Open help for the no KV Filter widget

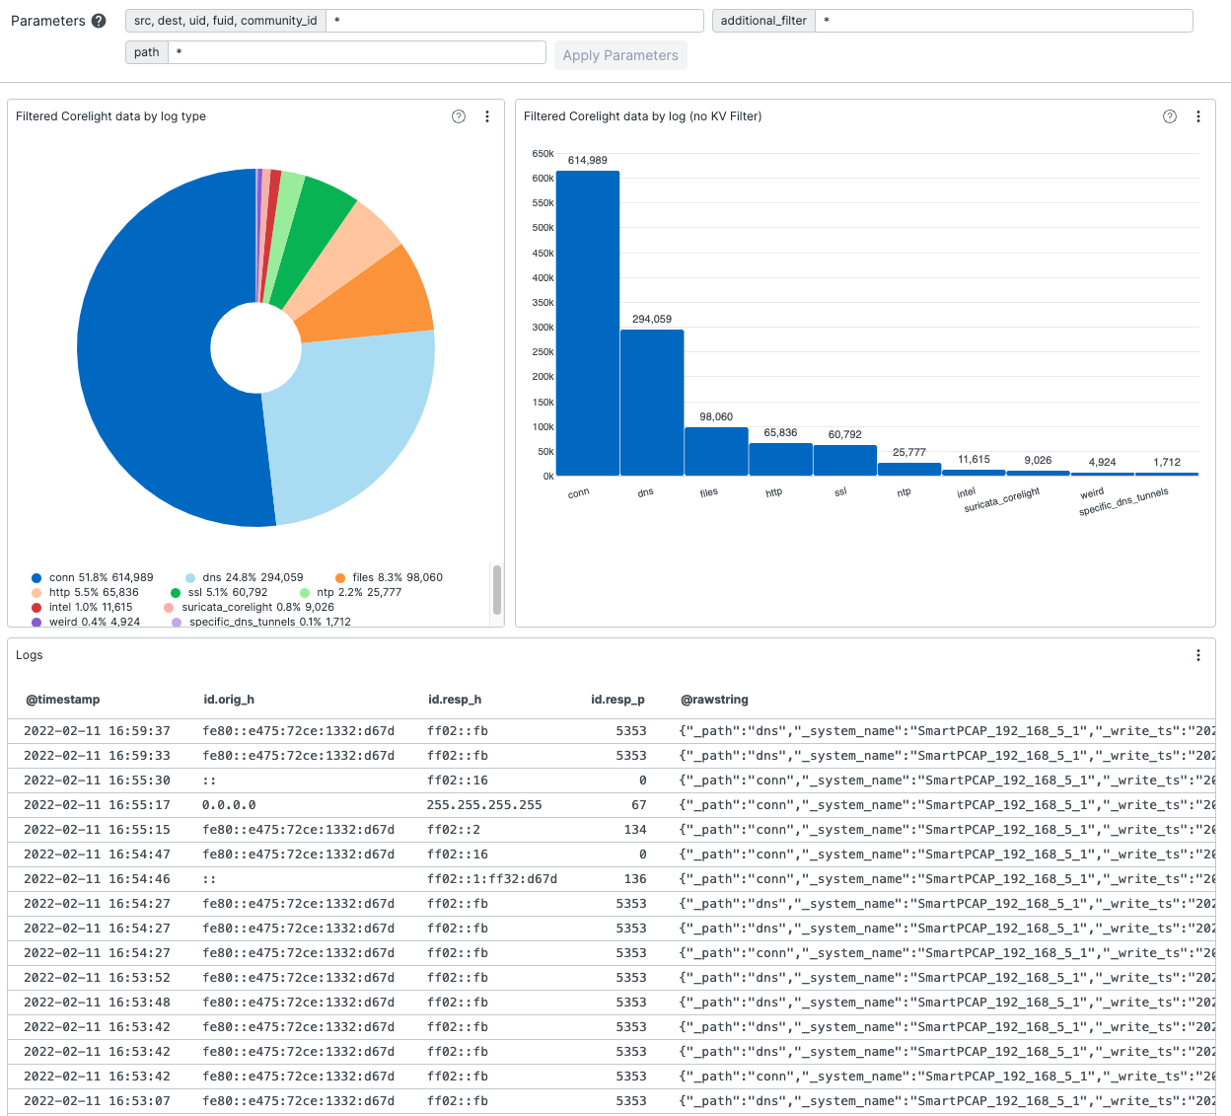click(1170, 116)
